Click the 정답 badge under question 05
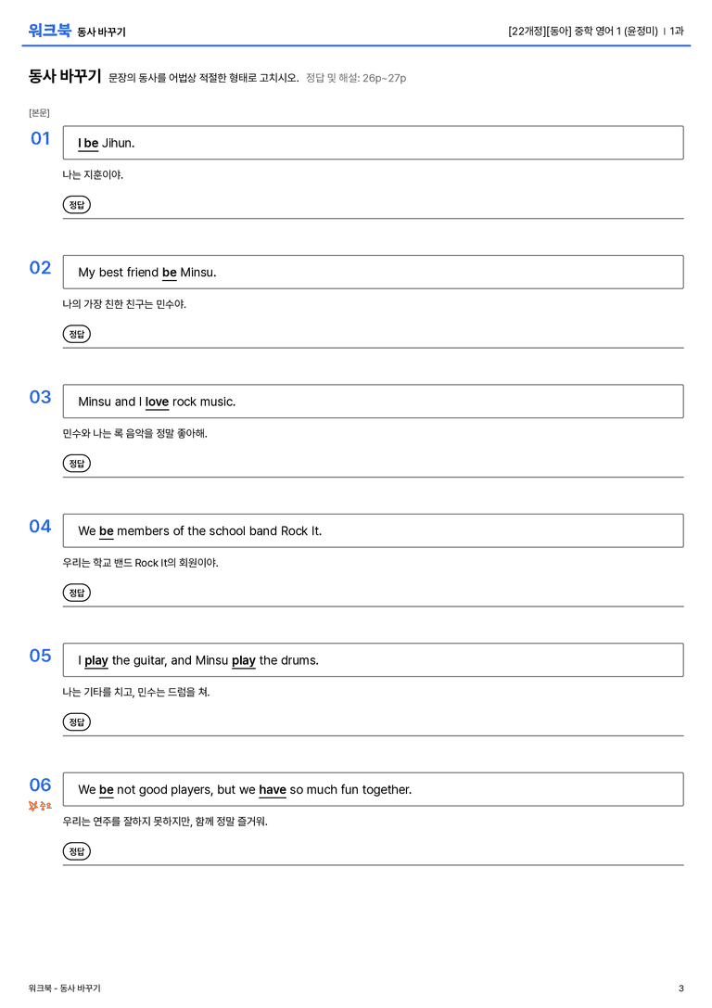 76,722
